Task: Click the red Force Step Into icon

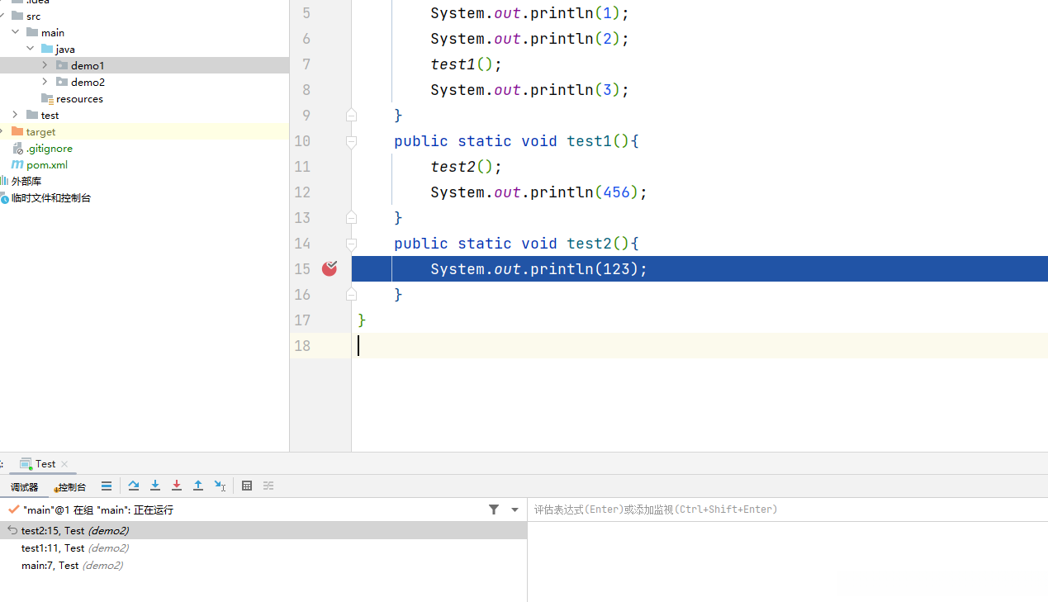Action: coord(177,486)
